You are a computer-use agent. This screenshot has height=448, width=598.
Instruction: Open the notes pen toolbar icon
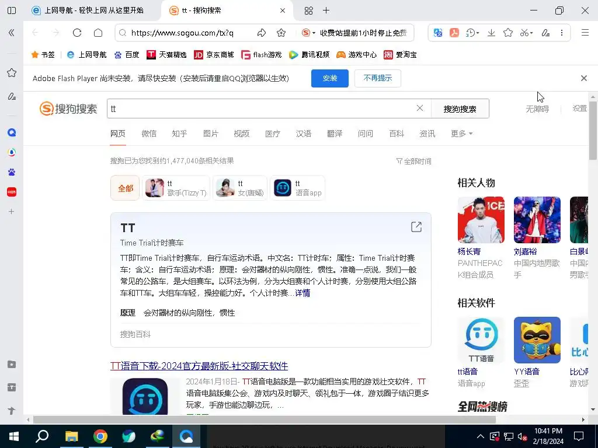pos(545,33)
